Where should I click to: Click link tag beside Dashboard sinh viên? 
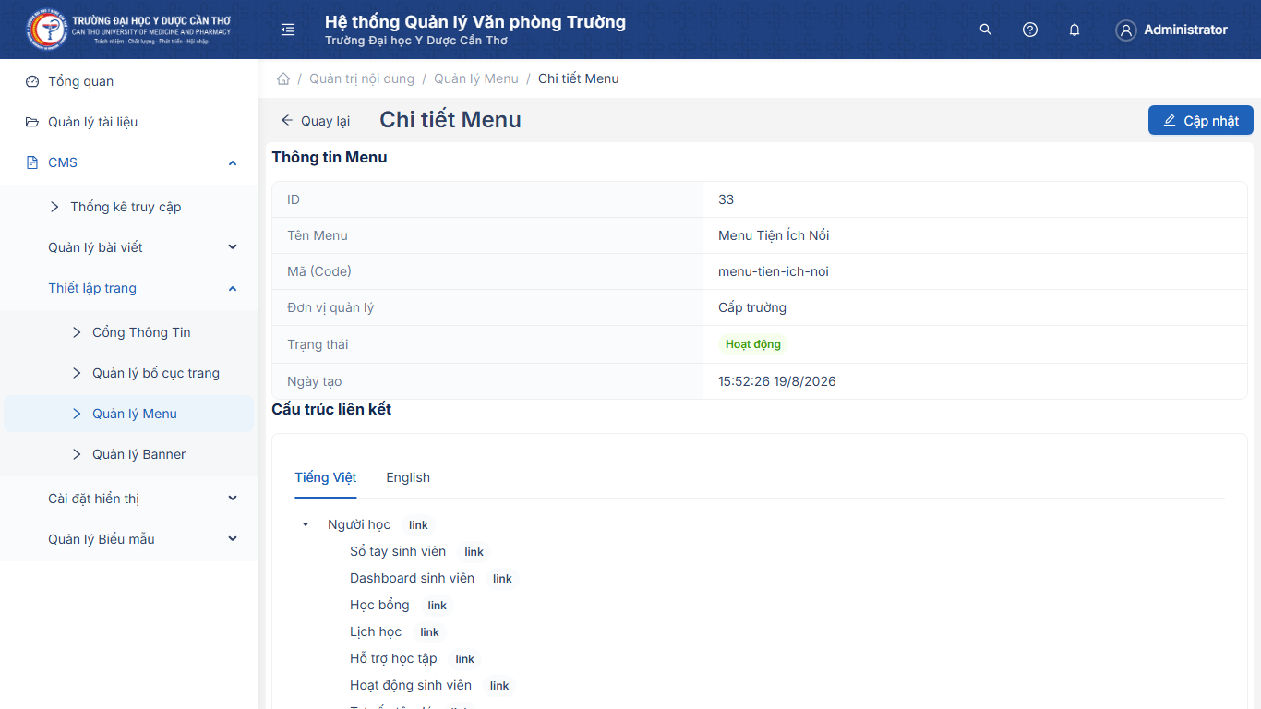502,579
